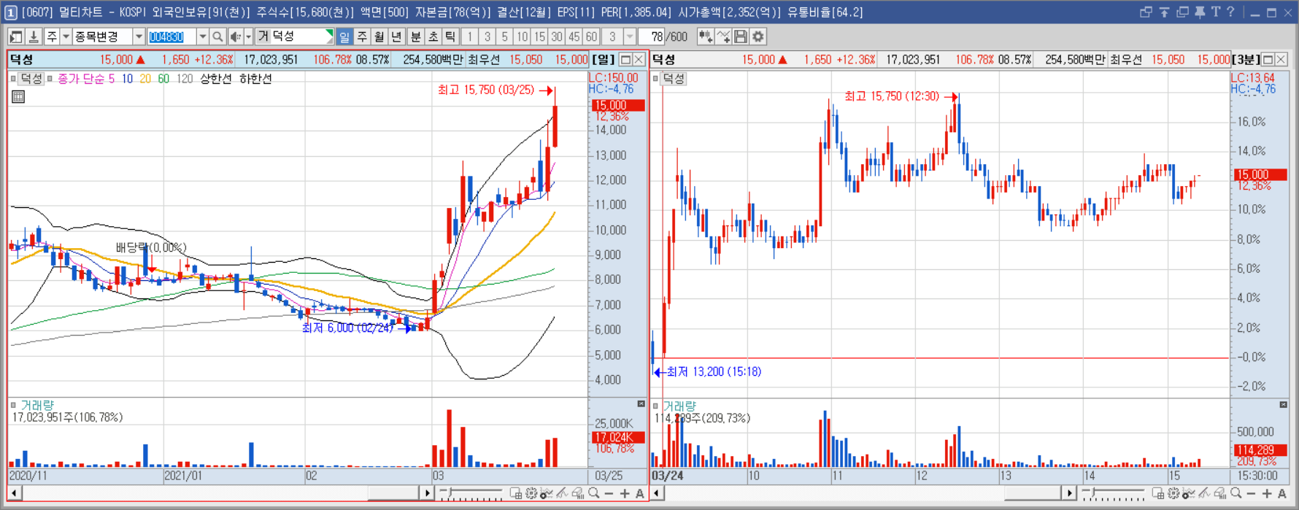Image resolution: width=1299 pixels, height=510 pixels.
Task: Close the right volume sub-panel with x
Action: tap(1283, 404)
